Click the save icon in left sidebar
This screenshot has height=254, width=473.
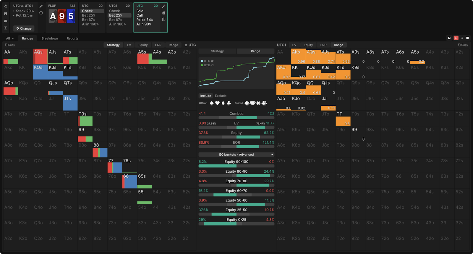tap(6, 14)
